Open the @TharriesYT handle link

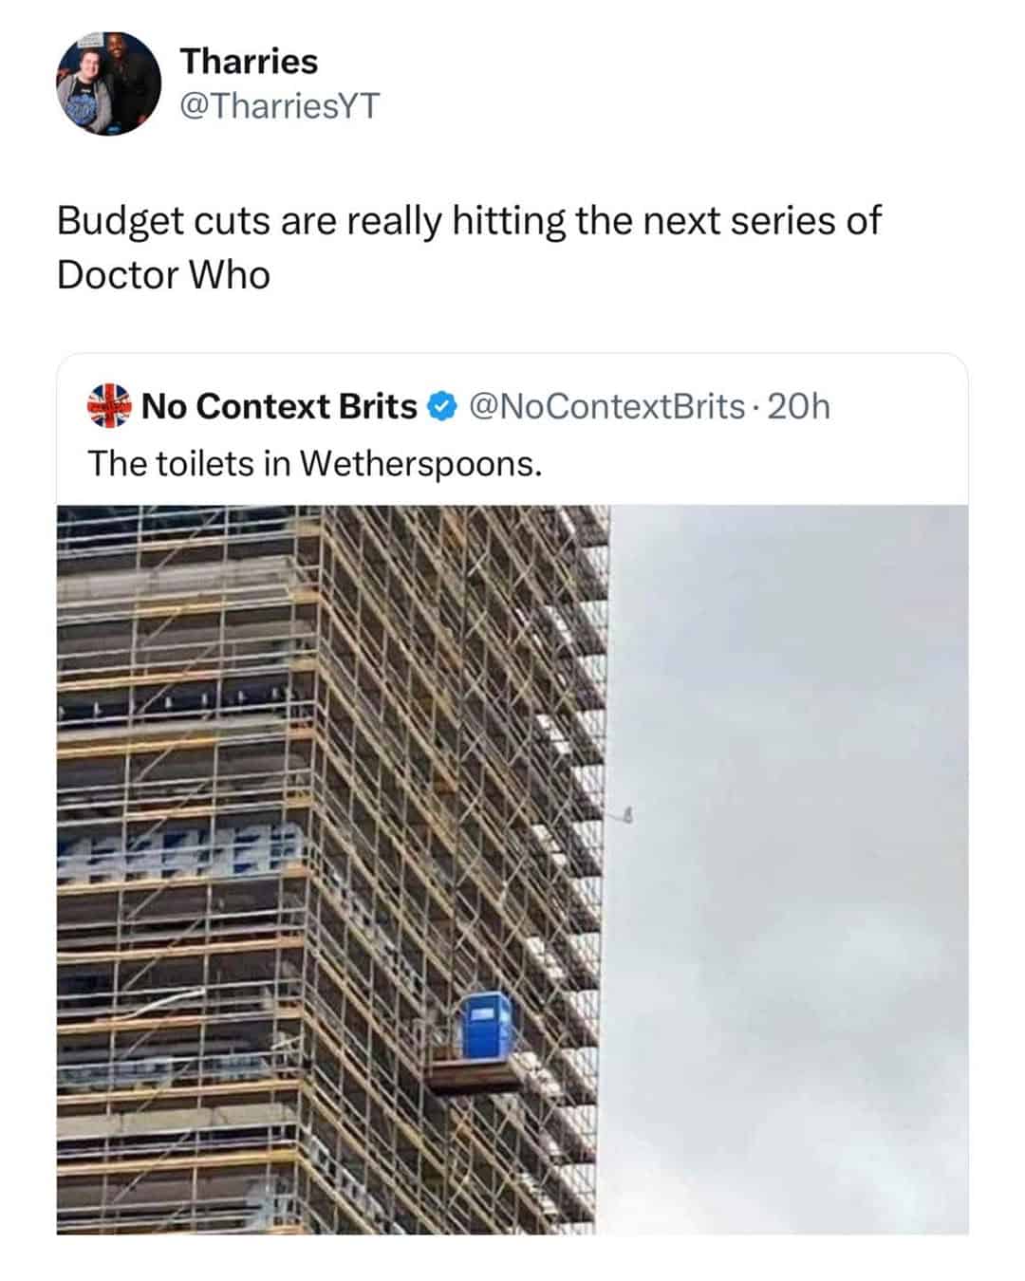[x=279, y=105]
